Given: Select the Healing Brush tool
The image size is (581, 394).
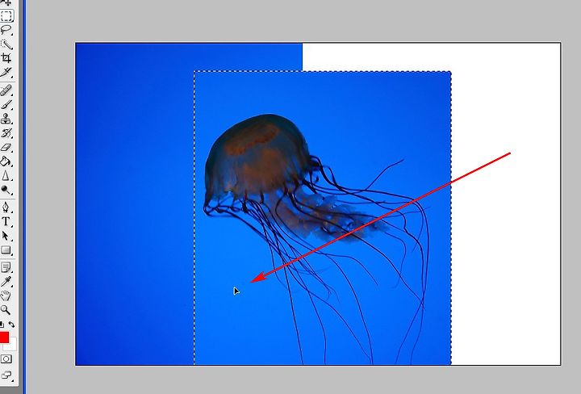Looking at the screenshot, I should pyautogui.click(x=6, y=90).
